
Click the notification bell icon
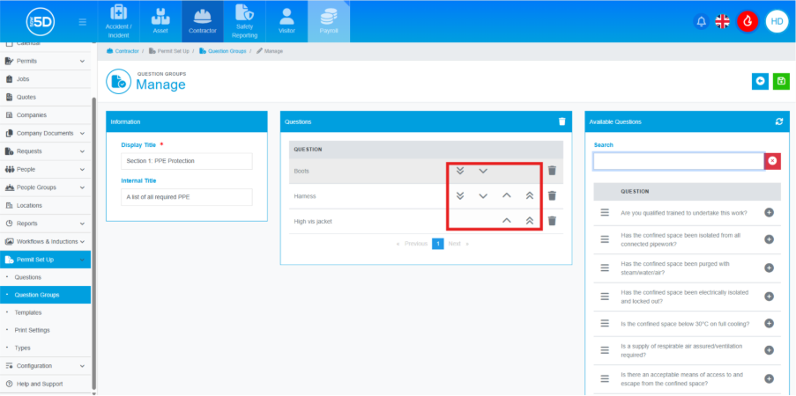point(702,21)
